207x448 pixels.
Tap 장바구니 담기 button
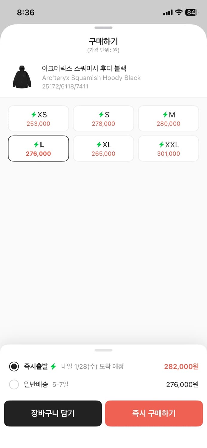tap(53, 413)
